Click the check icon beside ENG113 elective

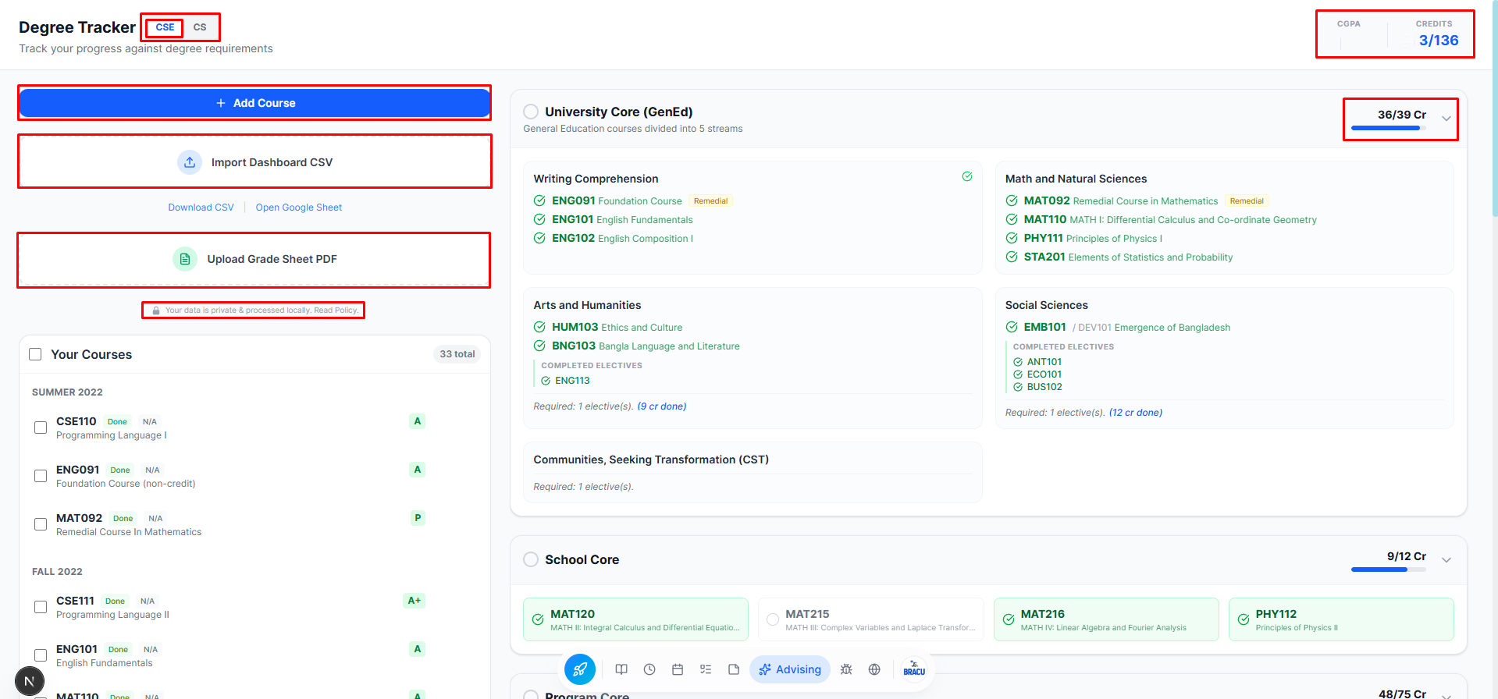pyautogui.click(x=546, y=381)
